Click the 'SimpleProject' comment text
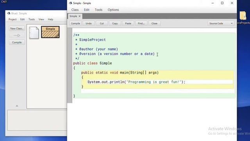 coord(93,40)
